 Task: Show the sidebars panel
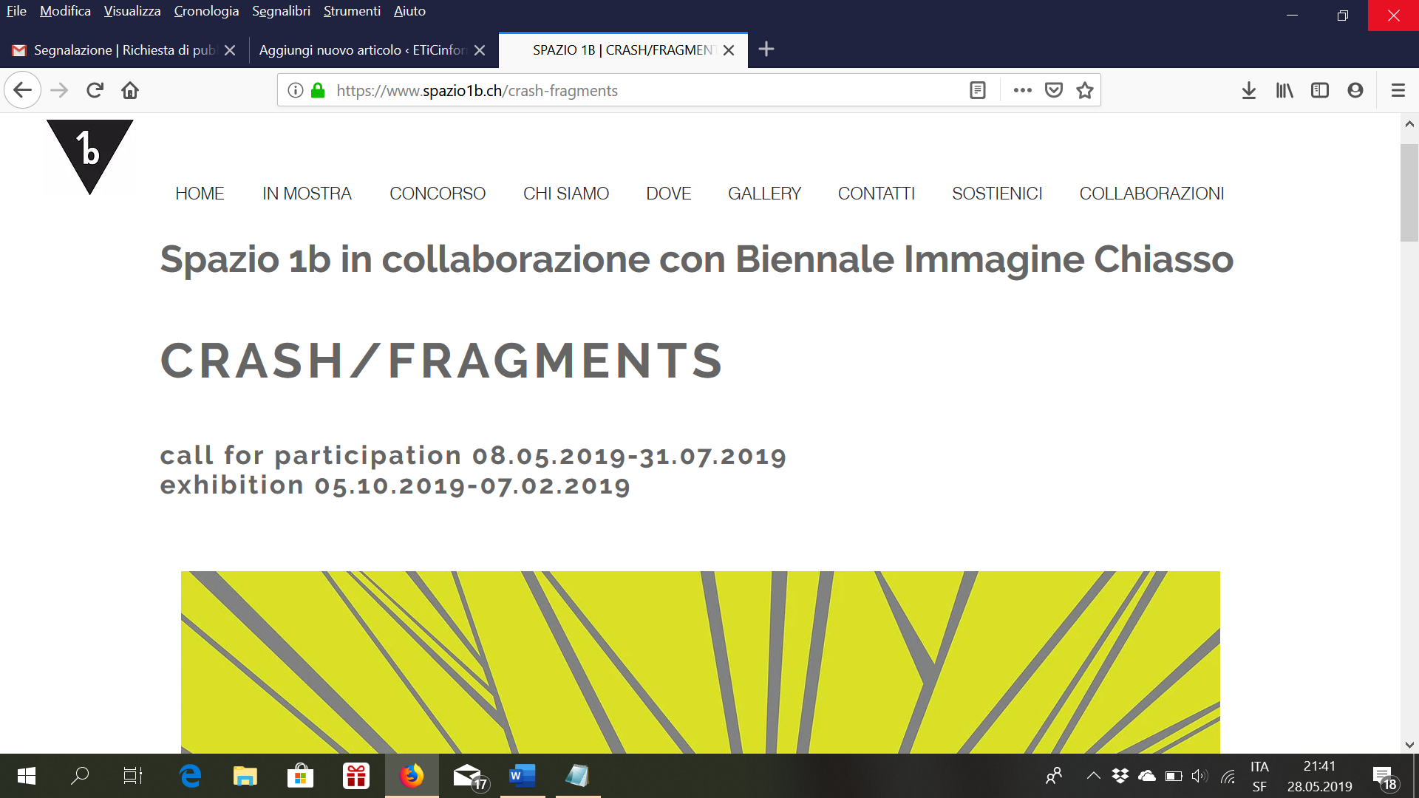pos(1320,90)
